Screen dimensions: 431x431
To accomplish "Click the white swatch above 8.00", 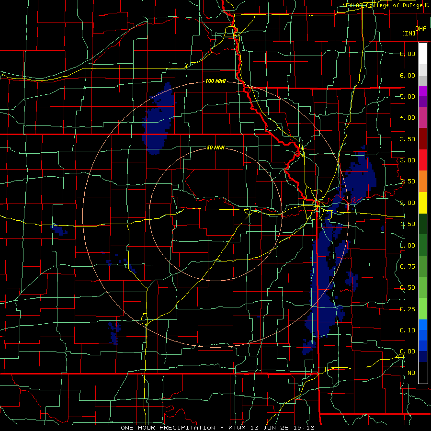I will pos(423,53).
